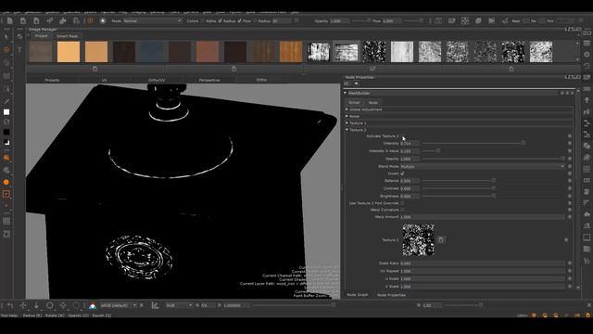Toggle the Invert checkbox
This screenshot has height=334, width=593.
402,173
